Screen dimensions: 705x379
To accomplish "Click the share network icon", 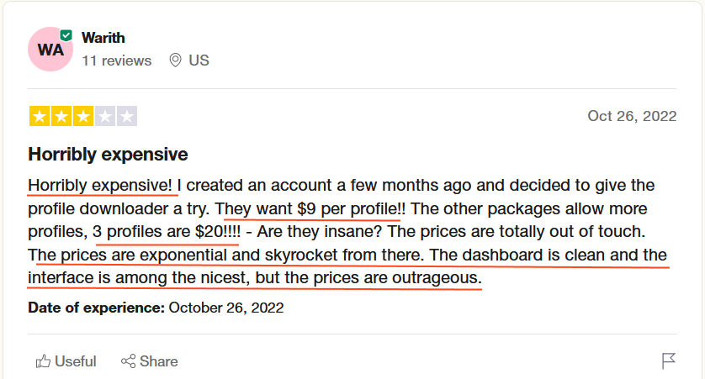I will point(129,361).
